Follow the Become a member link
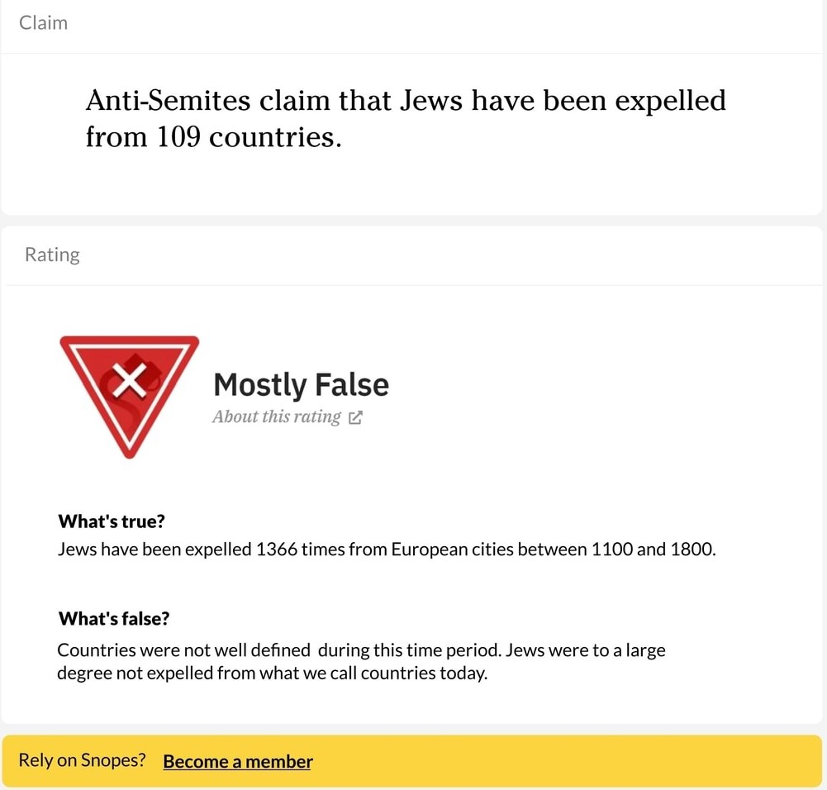The image size is (827, 790). (x=238, y=762)
